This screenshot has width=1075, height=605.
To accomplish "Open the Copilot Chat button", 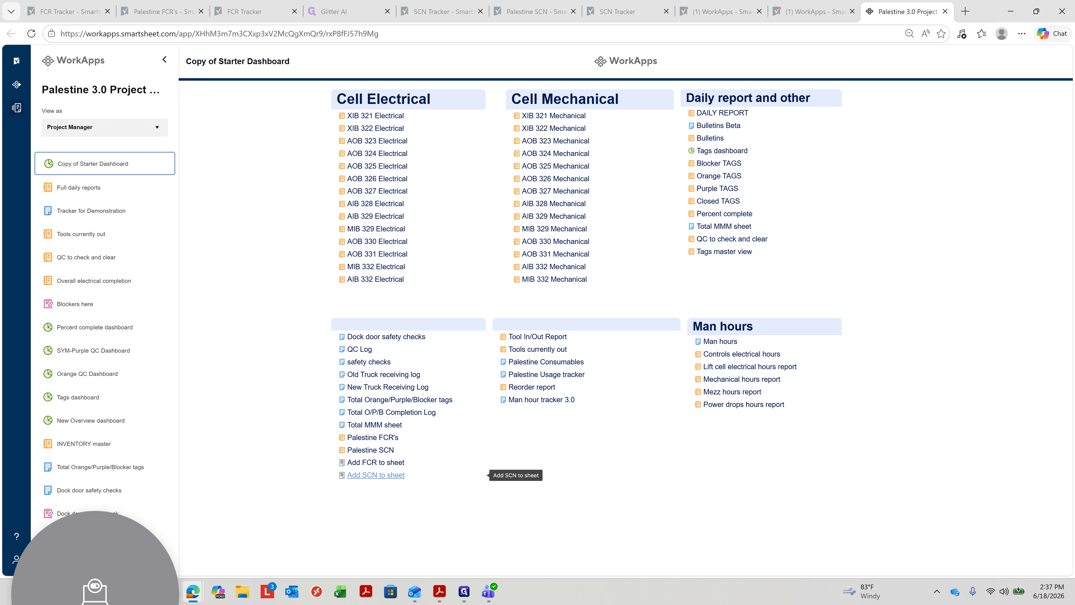I will click(x=1052, y=33).
